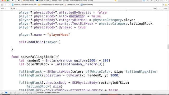
Task: Toggle breakpoints activation
Action: click(x=6, y=93)
